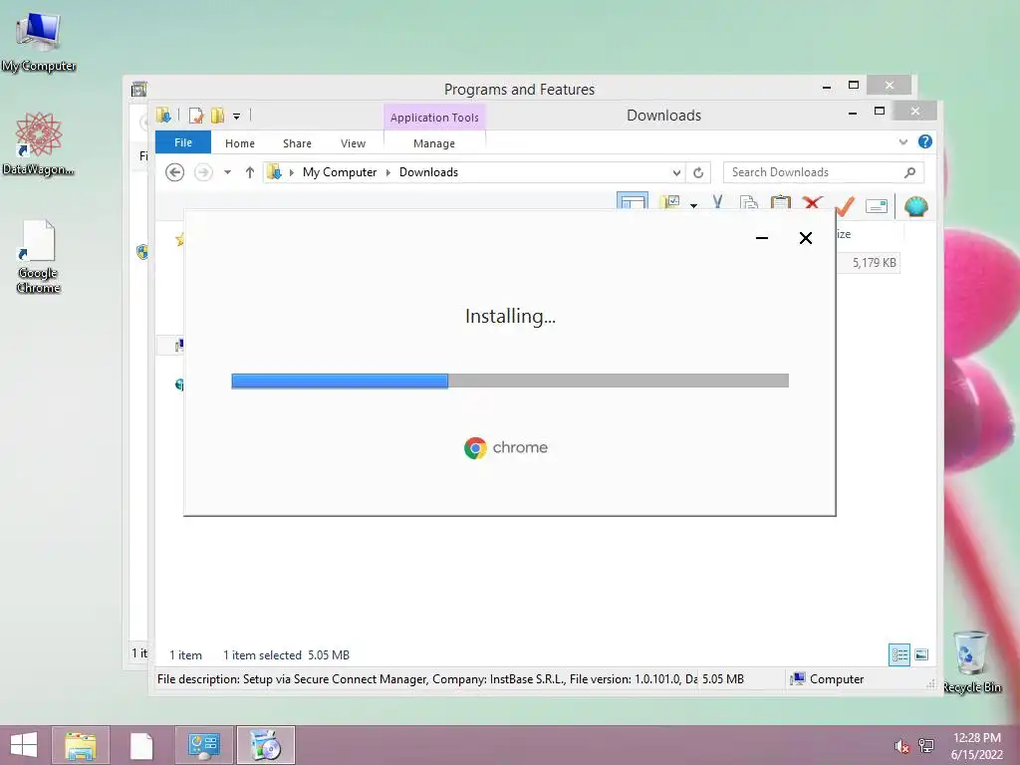
Task: Click '1 item selected 5.05 MB' status text
Action: [x=286, y=655]
